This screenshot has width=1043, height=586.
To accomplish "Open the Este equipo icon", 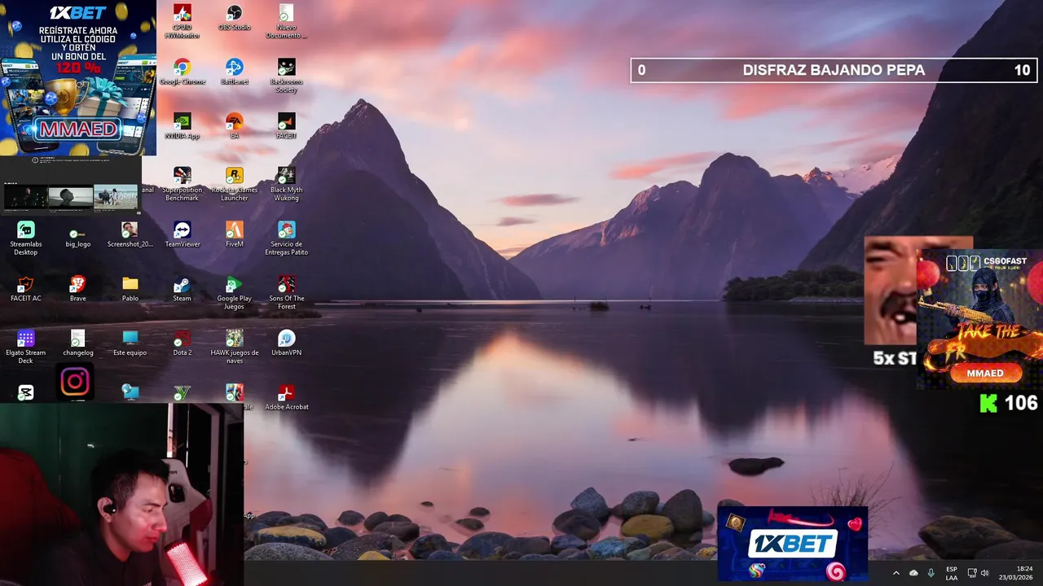I will tap(130, 343).
